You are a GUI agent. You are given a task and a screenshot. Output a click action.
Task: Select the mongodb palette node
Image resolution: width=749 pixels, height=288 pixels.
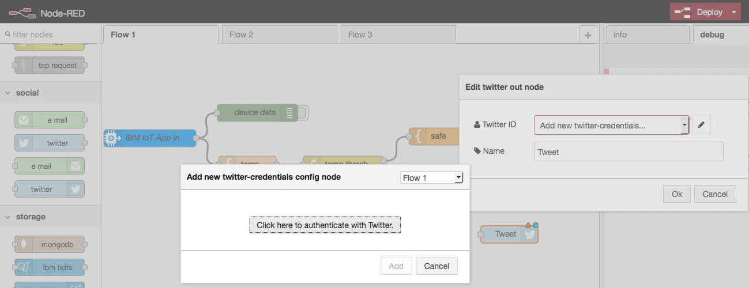[x=50, y=244]
